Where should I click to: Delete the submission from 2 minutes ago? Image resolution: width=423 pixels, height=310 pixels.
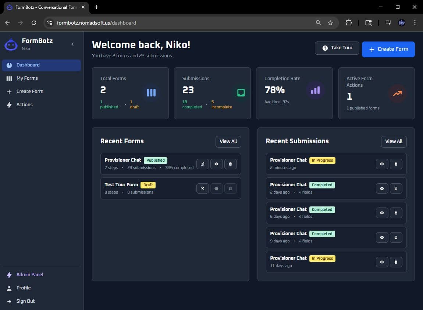[x=396, y=164]
